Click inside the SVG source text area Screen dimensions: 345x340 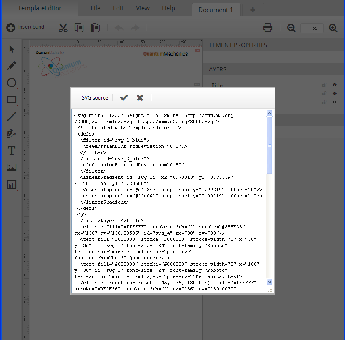click(x=169, y=201)
